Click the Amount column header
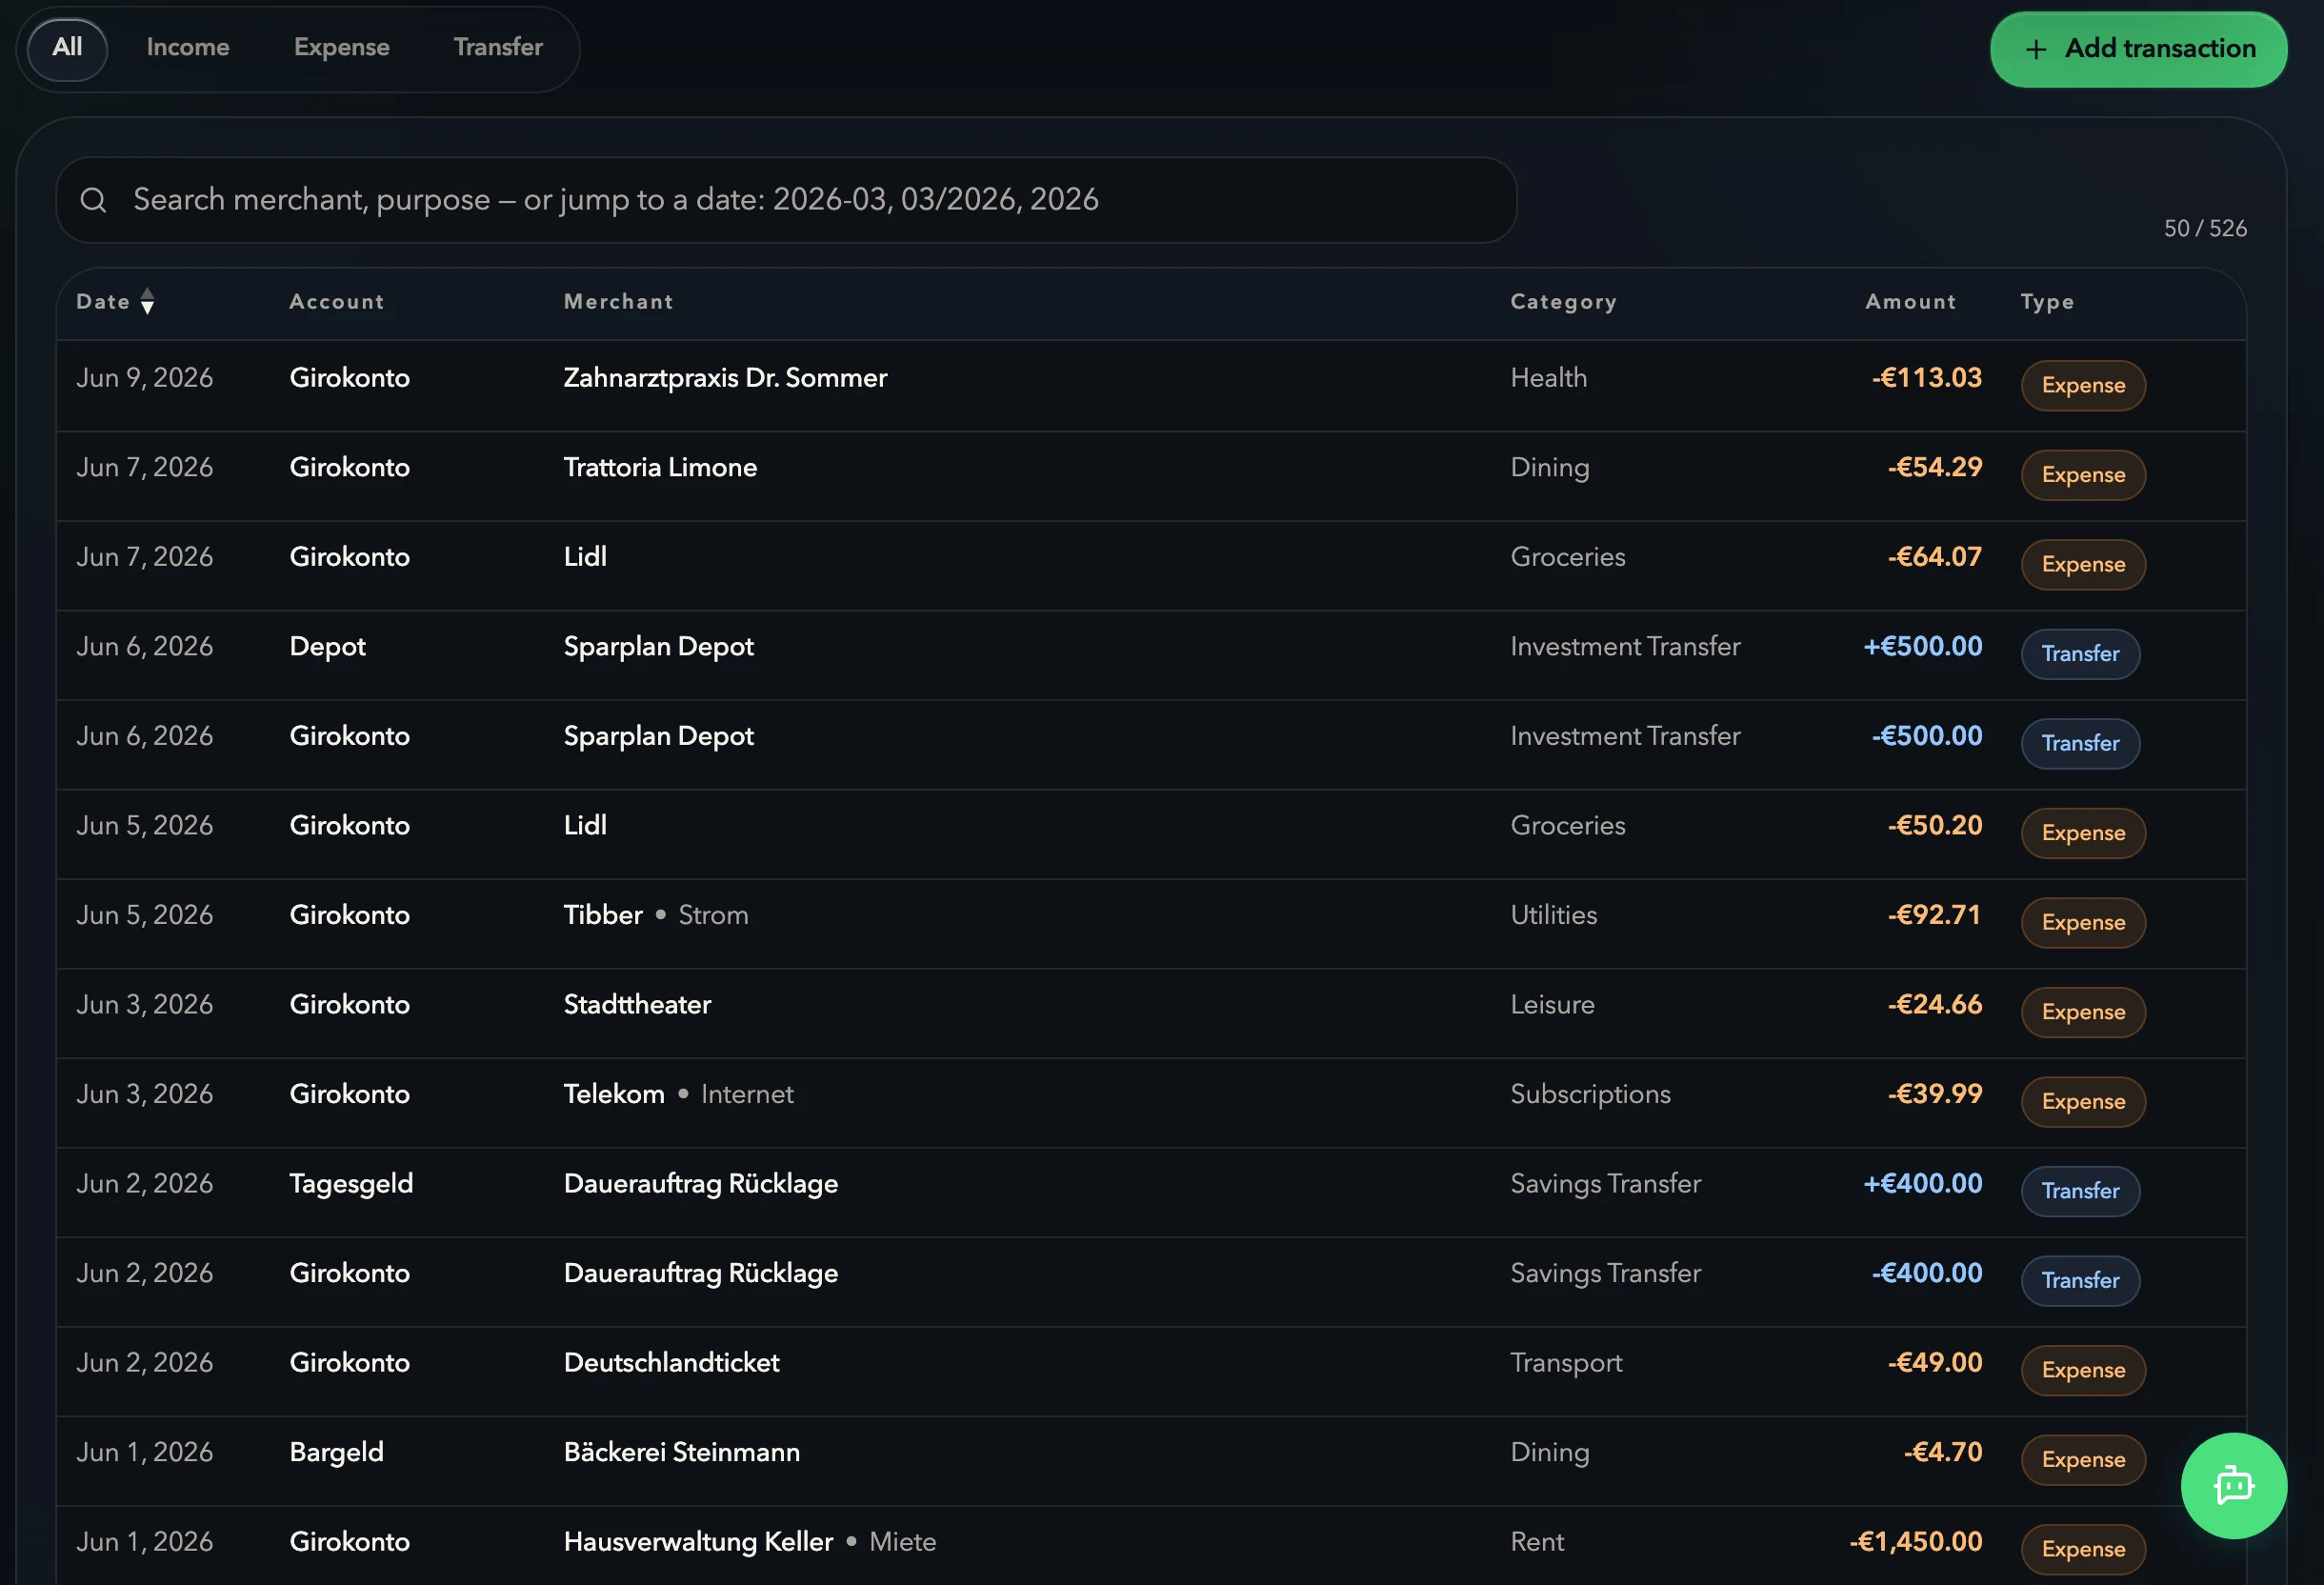The width and height of the screenshot is (2324, 1585). pyautogui.click(x=1910, y=301)
